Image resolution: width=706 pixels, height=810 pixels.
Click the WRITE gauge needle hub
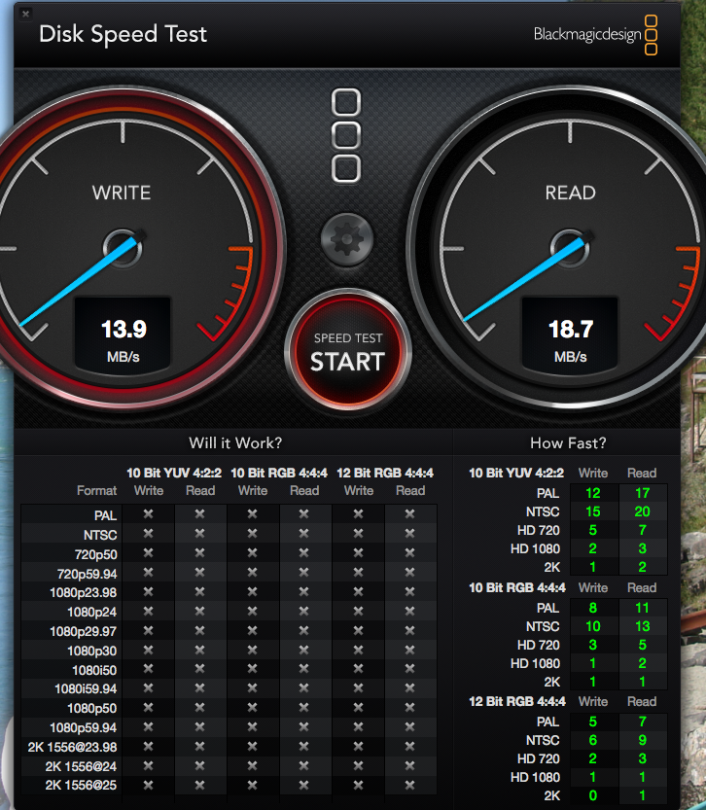pos(124,246)
